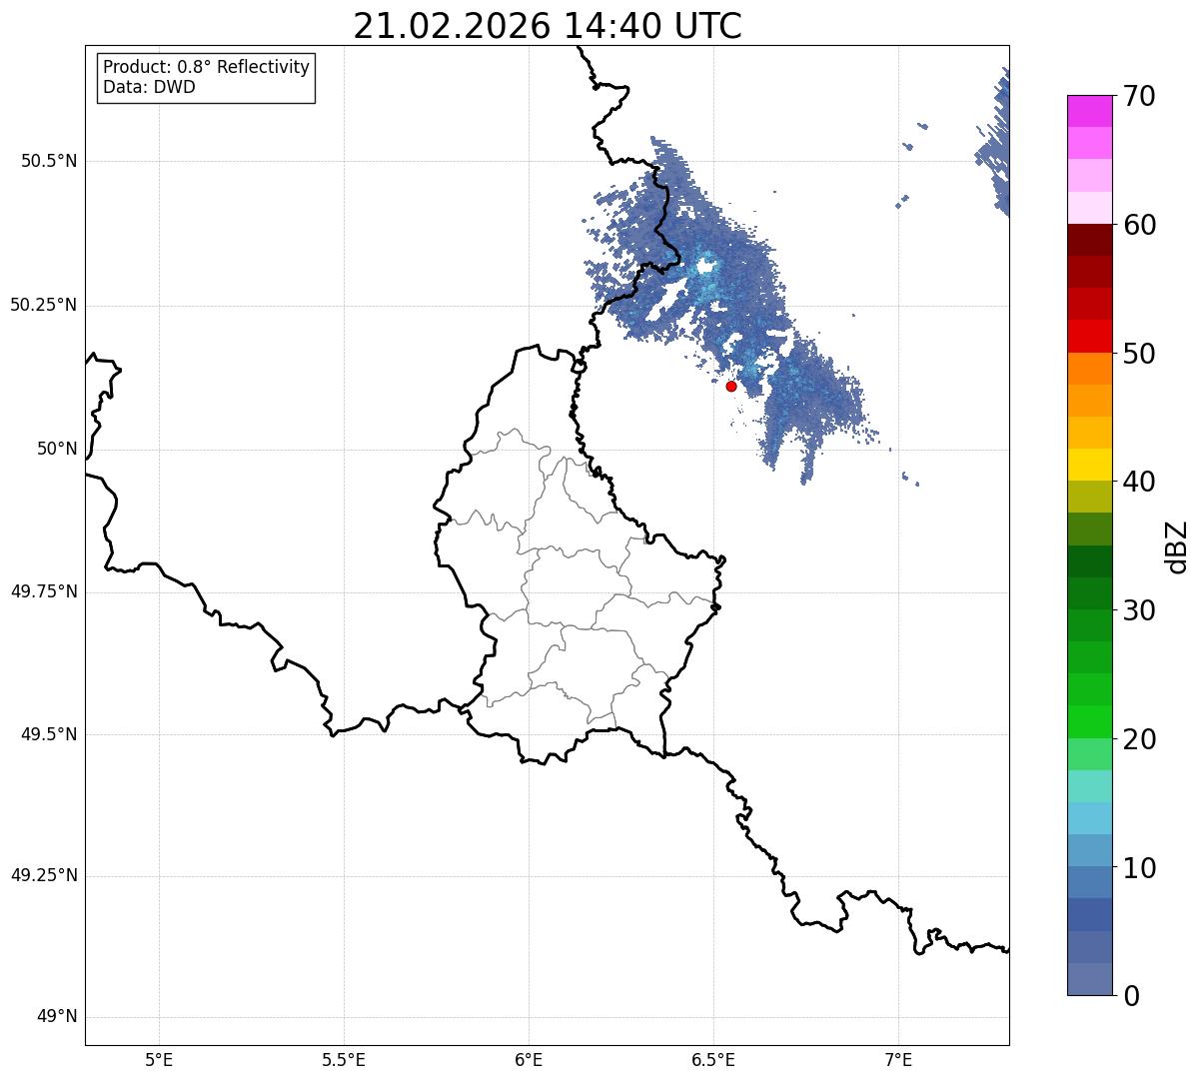Click the turquoise colorbar segment above 15 dBZ
Image resolution: width=1201 pixels, height=1080 pixels.
click(x=1090, y=786)
